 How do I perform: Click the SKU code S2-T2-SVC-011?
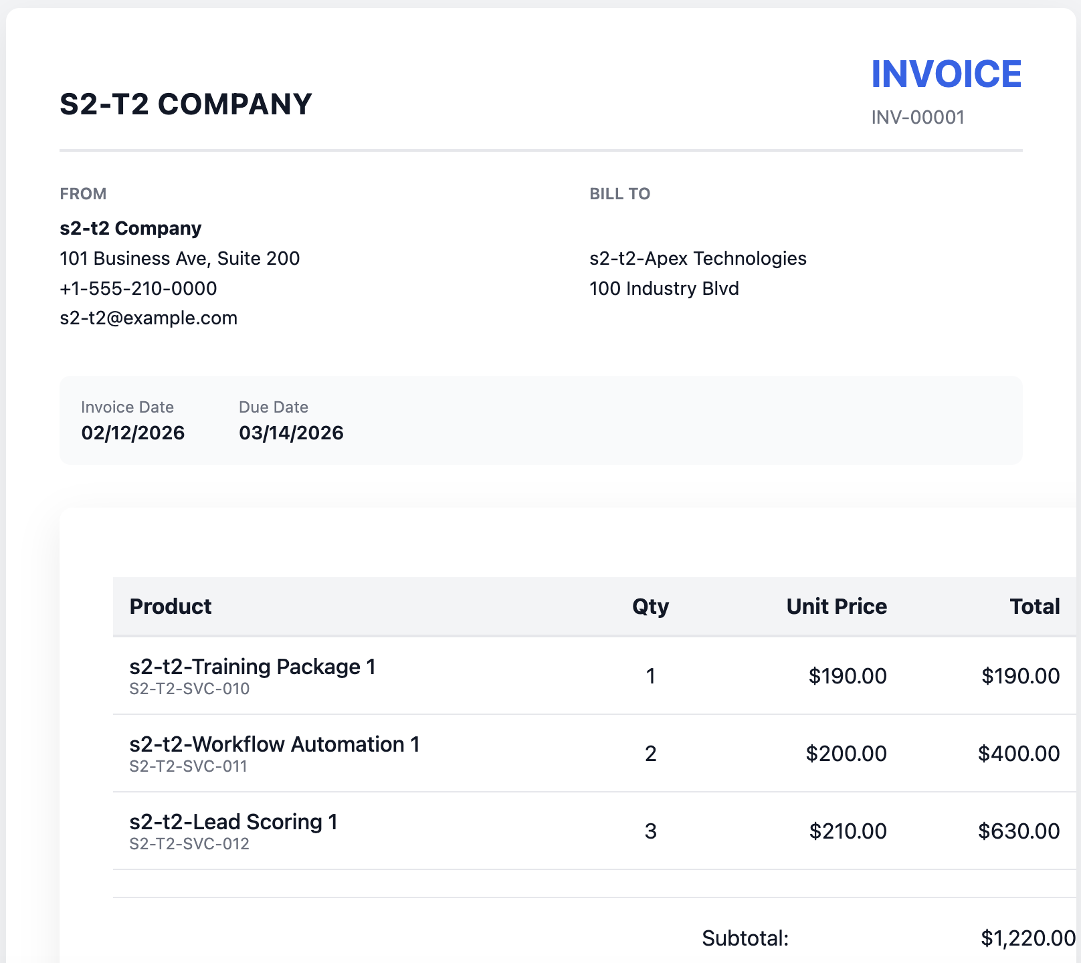tap(189, 766)
